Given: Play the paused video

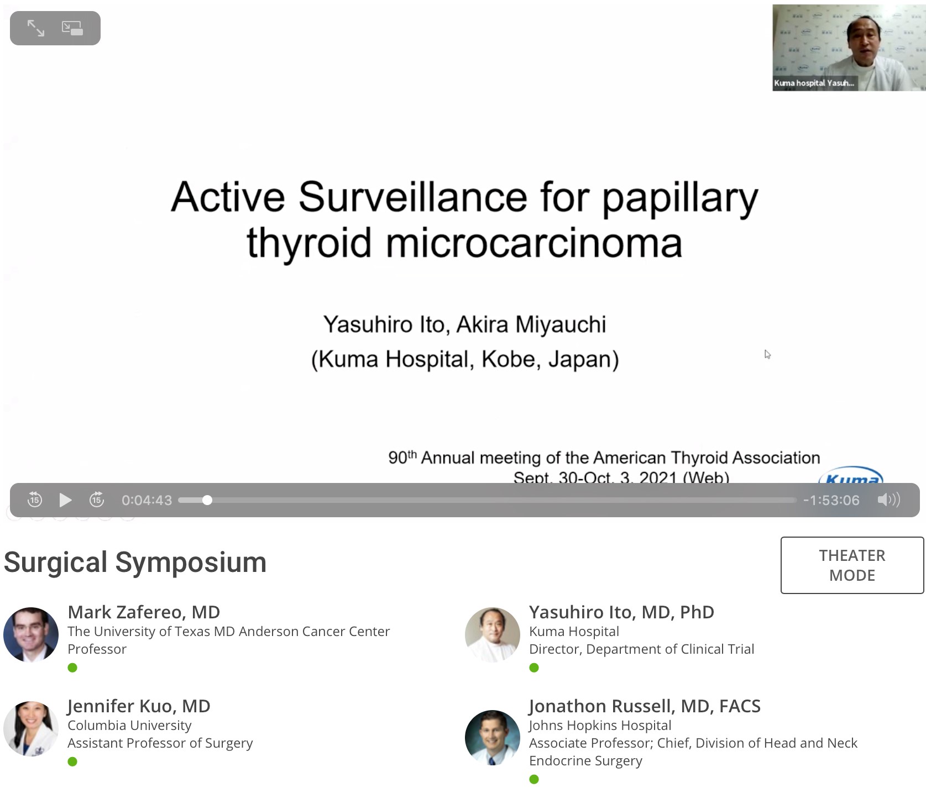Looking at the screenshot, I should [65, 500].
